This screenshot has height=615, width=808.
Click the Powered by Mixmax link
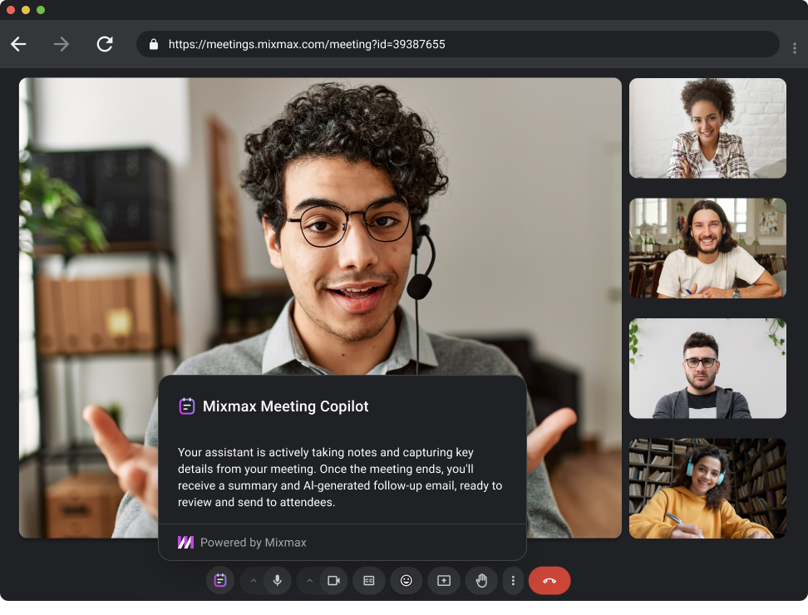pyautogui.click(x=253, y=543)
